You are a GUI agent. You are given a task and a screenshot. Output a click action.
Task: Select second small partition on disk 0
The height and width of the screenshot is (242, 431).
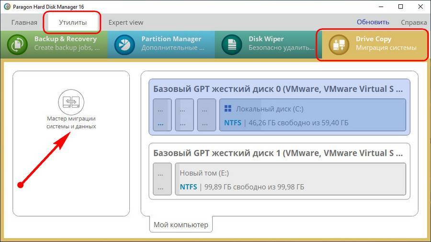tap(184, 115)
